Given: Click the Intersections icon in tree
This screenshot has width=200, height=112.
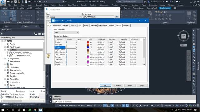Looking at the screenshot, I should (x=7, y=82).
